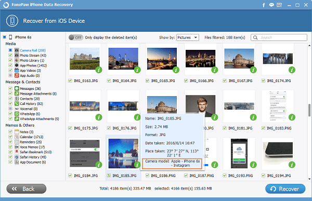Click the App Audio music icon
Viewport: 312px width, 201px height.
(x=17, y=75)
